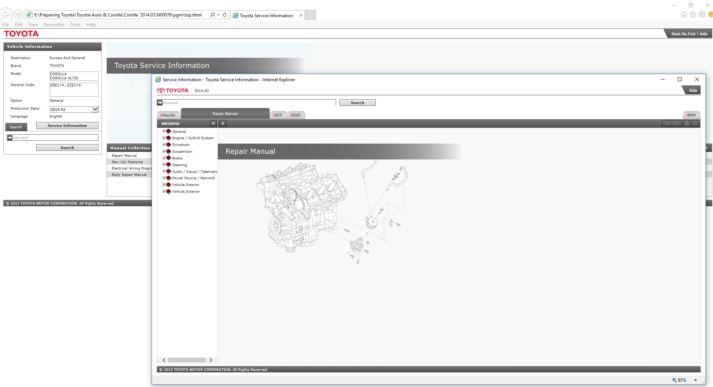Expand the Engine / Hybrid System tree node
Viewport: 713px width, 387px height.
tap(164, 138)
